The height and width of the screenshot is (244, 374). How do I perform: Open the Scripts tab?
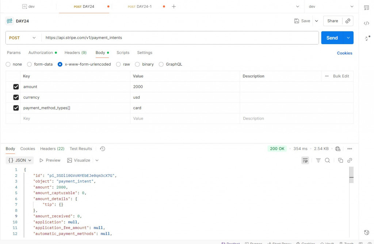[123, 53]
